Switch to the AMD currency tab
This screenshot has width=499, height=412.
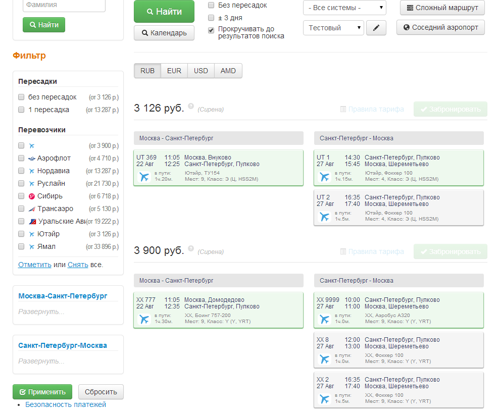(x=228, y=71)
